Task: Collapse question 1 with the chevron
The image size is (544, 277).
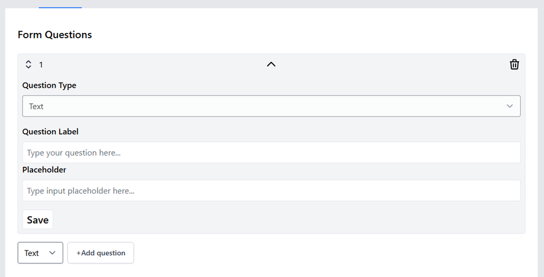Action: coord(271,64)
